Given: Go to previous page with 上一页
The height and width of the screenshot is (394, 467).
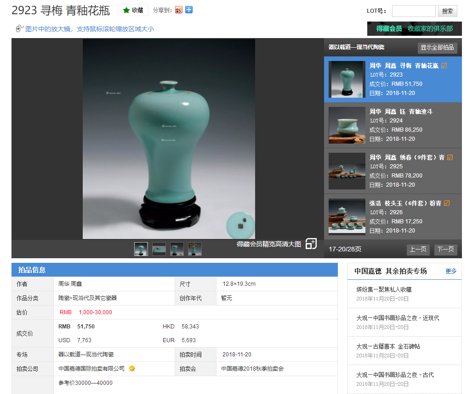Looking at the screenshot, I should pos(418,250).
